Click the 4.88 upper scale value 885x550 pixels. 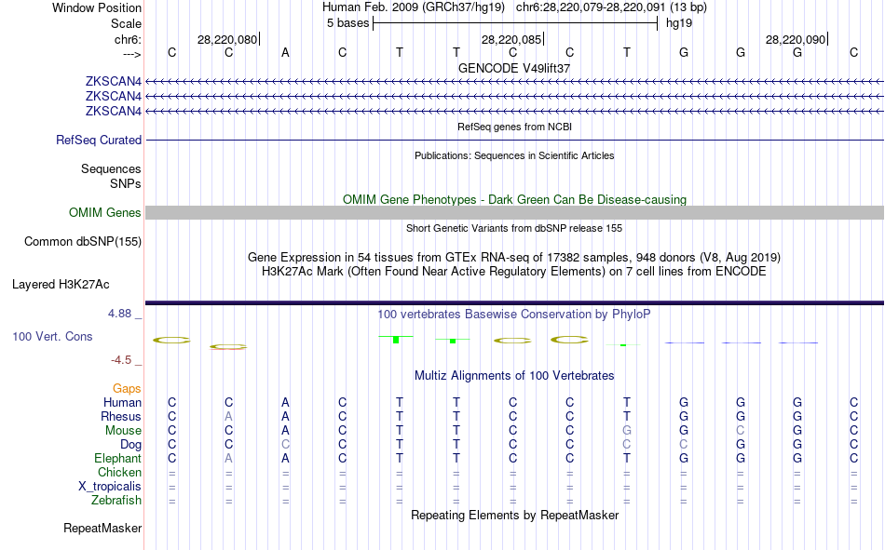(119, 313)
